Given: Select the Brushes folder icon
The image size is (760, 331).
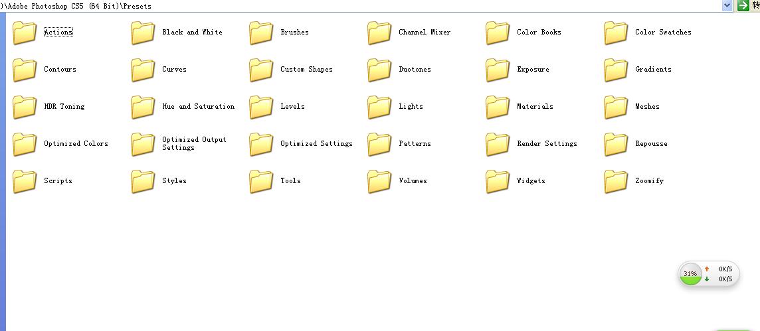Looking at the screenshot, I should pos(261,33).
